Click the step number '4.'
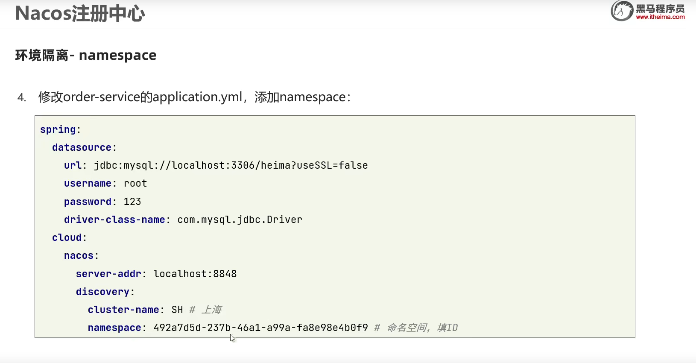This screenshot has height=363, width=696. point(22,98)
